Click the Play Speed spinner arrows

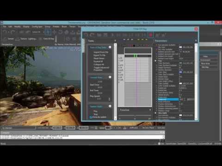pyautogui.click(x=109, y=99)
